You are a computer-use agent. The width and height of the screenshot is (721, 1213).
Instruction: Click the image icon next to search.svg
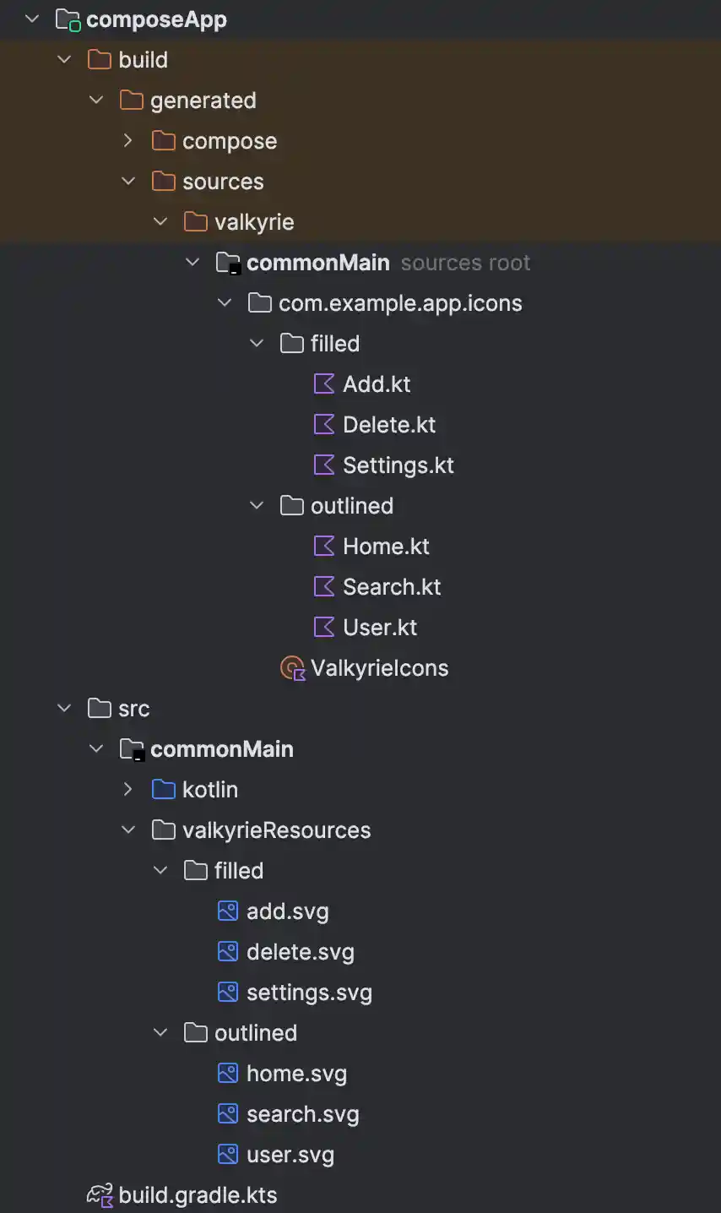(x=228, y=1114)
